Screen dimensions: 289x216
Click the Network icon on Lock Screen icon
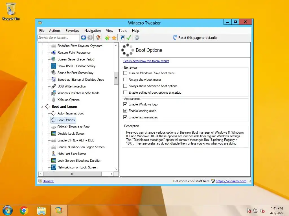tap(53, 167)
